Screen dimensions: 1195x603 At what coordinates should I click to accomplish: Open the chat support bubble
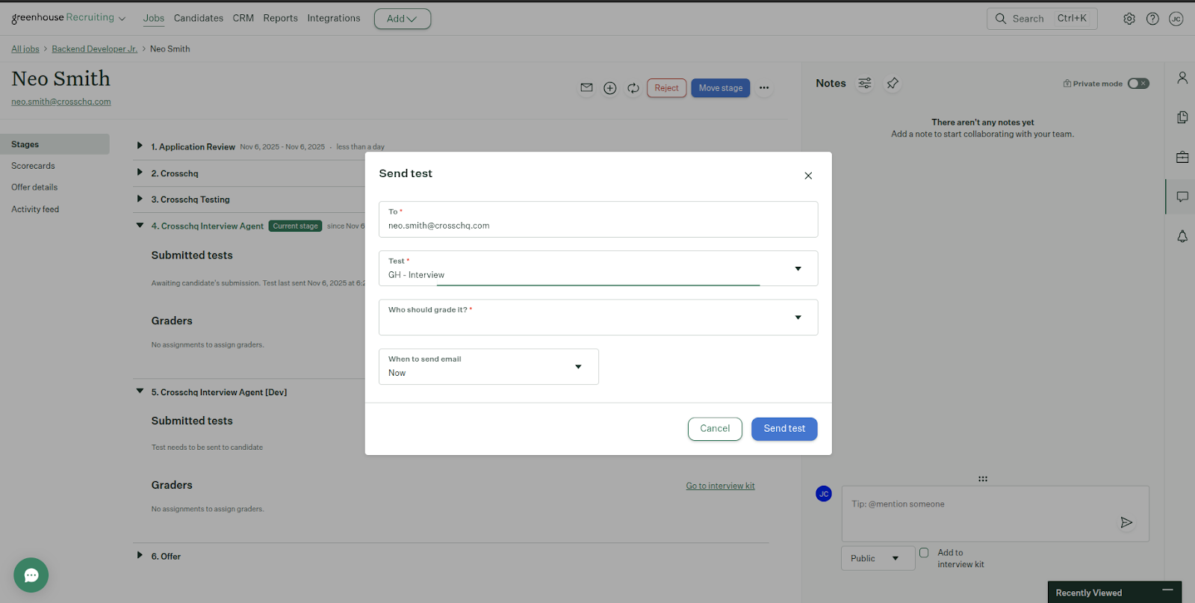point(31,575)
